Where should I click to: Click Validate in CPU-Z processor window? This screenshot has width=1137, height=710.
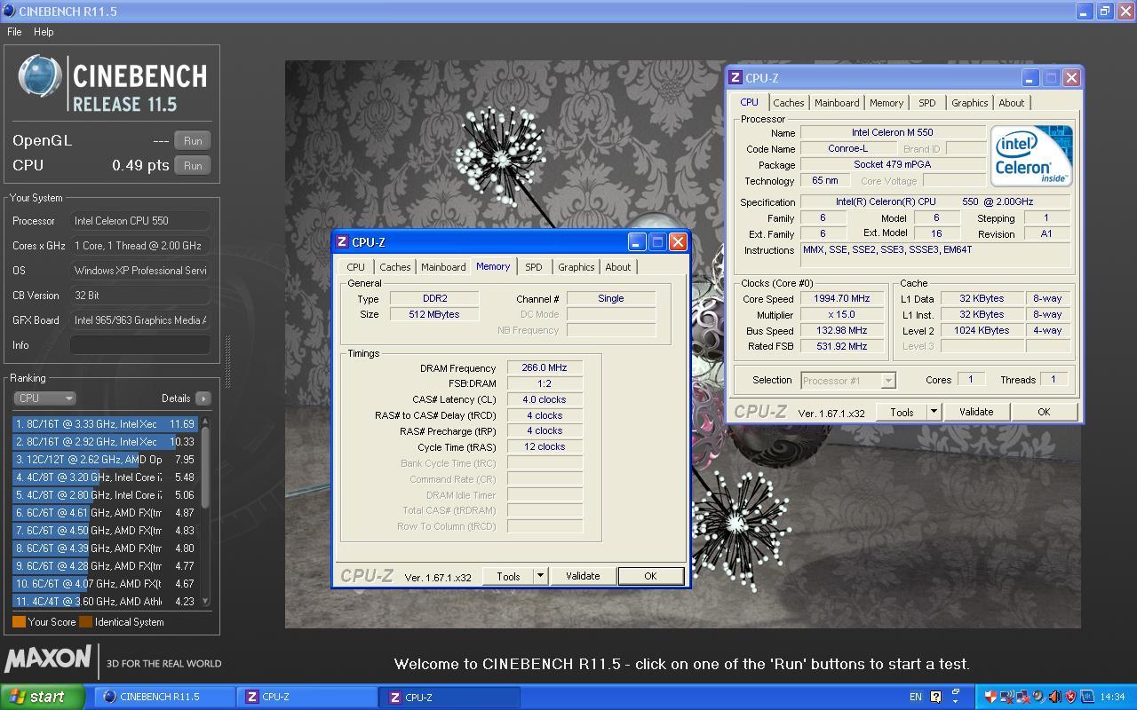click(976, 412)
